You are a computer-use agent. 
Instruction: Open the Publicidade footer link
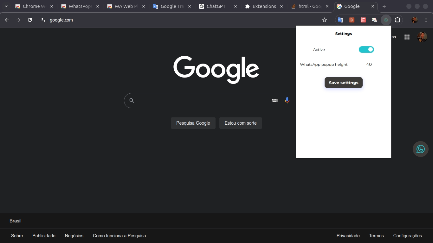(x=44, y=236)
